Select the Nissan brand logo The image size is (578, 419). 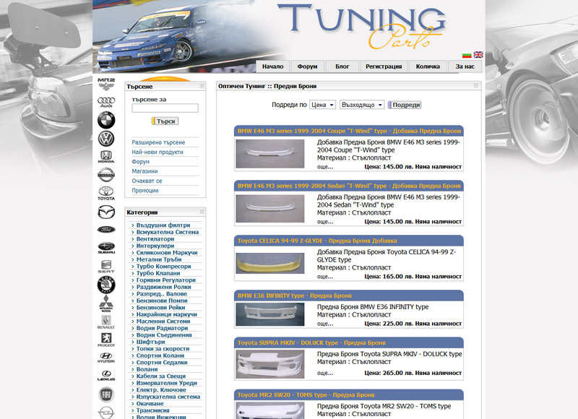coord(106,175)
